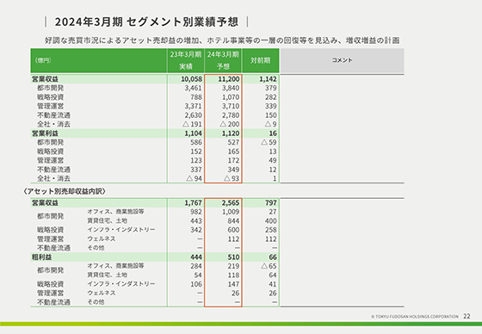Viewport: 482px width, 334px height.
Task: Select the value 106 under 粗利益
Action: point(196,284)
